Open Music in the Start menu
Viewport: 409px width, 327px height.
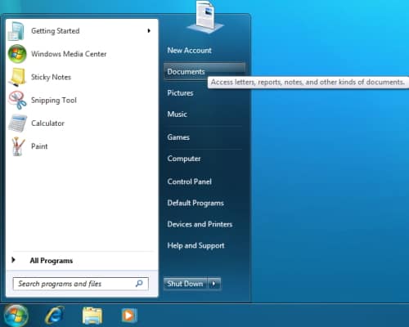177,114
